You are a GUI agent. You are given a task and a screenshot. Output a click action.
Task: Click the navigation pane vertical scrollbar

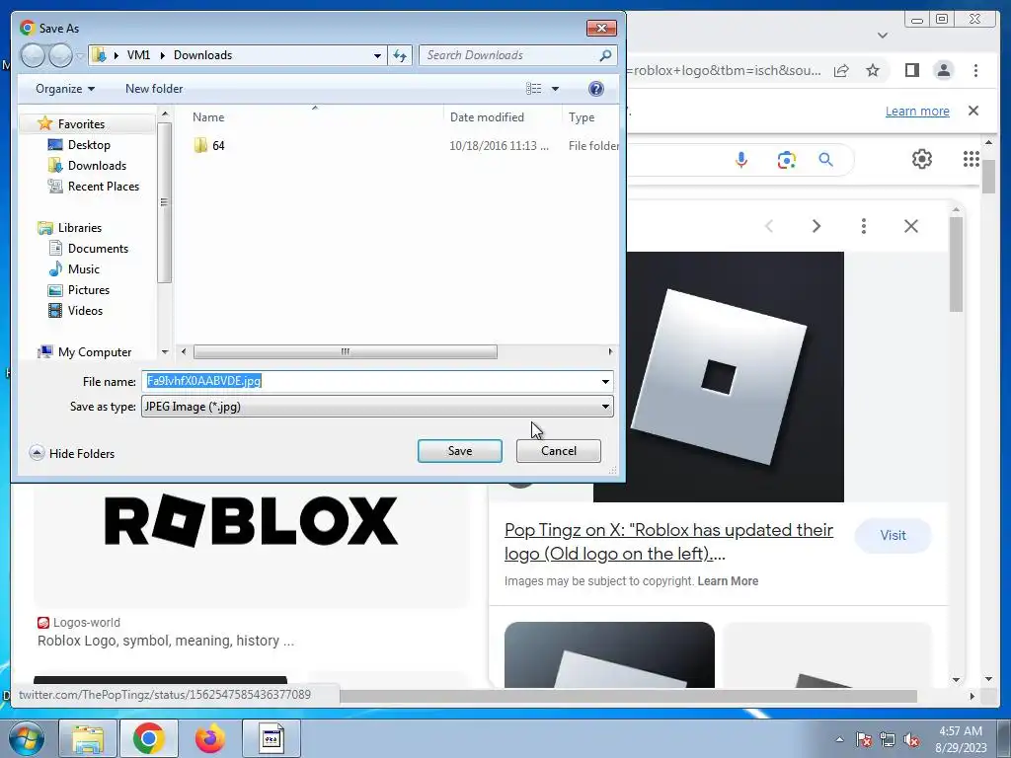coord(165,201)
